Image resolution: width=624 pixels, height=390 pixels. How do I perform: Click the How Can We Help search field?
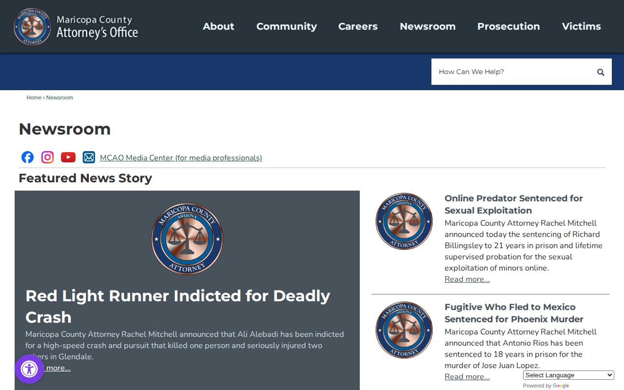click(x=512, y=72)
